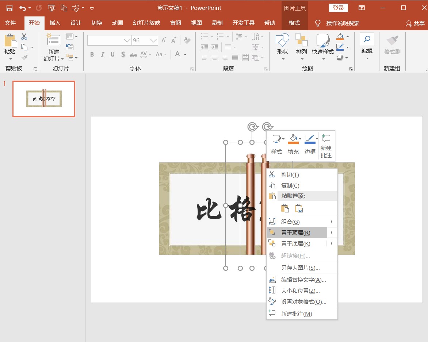
Task: Click 新建批注 in the mini toolbar
Action: (x=326, y=145)
